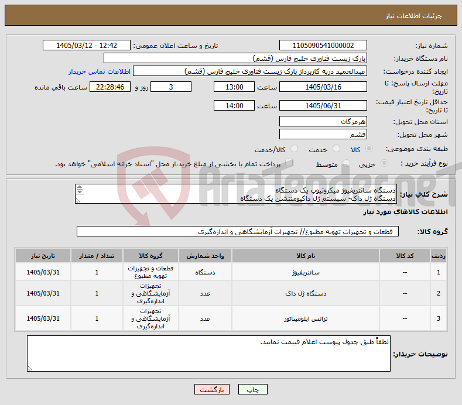
Task: Click the remaining time field 22:28:46
Action: click(110, 87)
